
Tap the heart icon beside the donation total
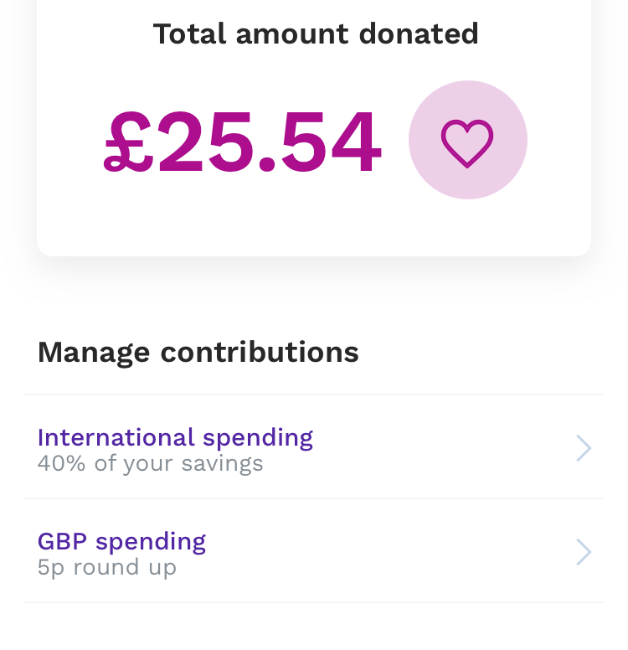click(467, 140)
